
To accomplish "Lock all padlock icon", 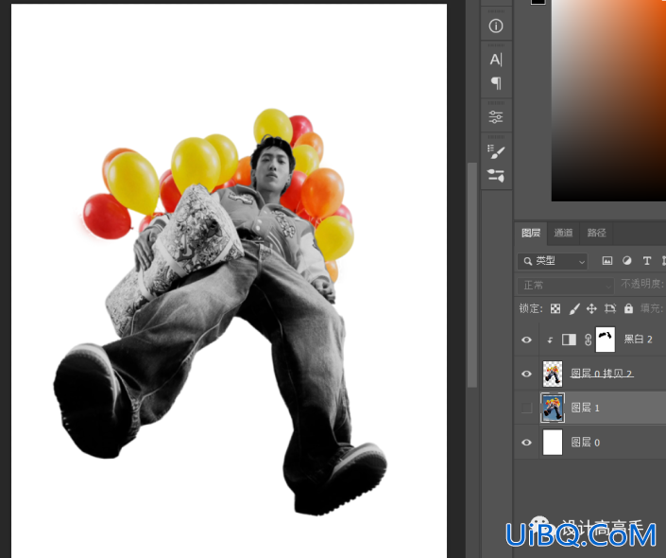I will pos(628,308).
